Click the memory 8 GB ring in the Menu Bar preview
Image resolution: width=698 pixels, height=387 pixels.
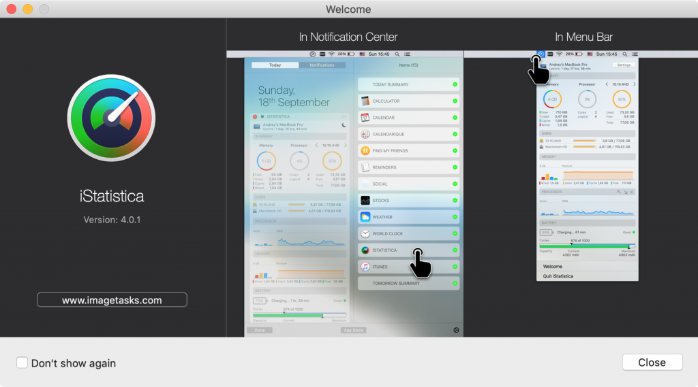coord(552,99)
